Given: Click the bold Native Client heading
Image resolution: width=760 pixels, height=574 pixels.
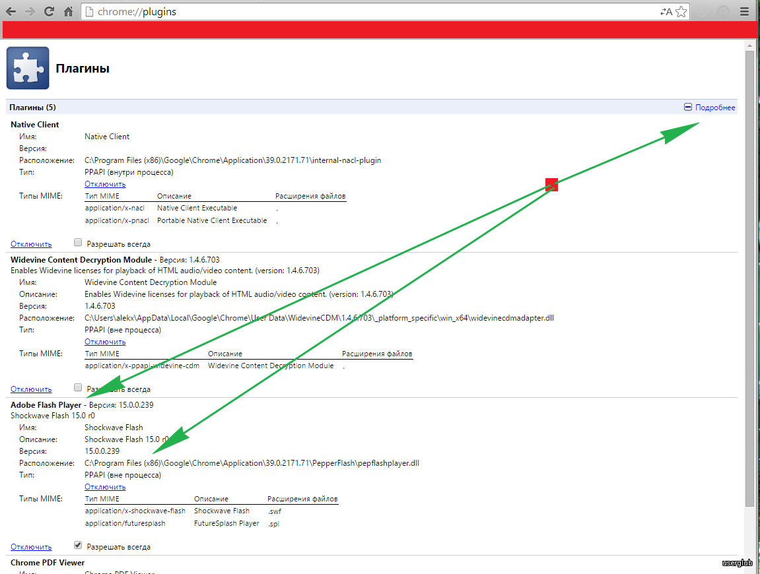Looking at the screenshot, I should tap(35, 125).
